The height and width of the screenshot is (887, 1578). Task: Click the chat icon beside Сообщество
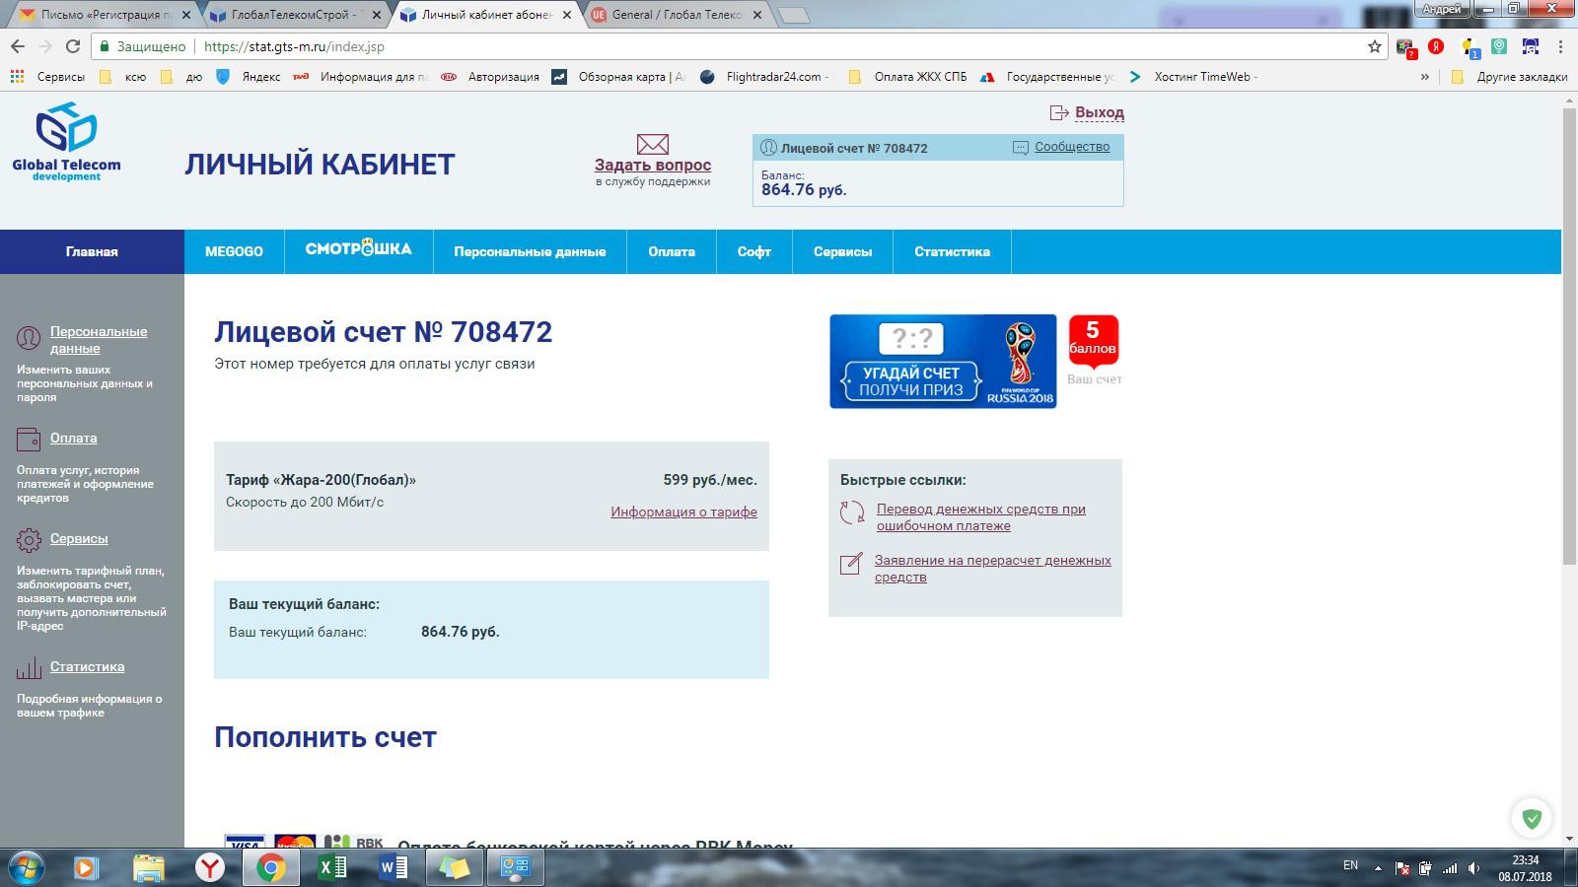click(x=1021, y=147)
